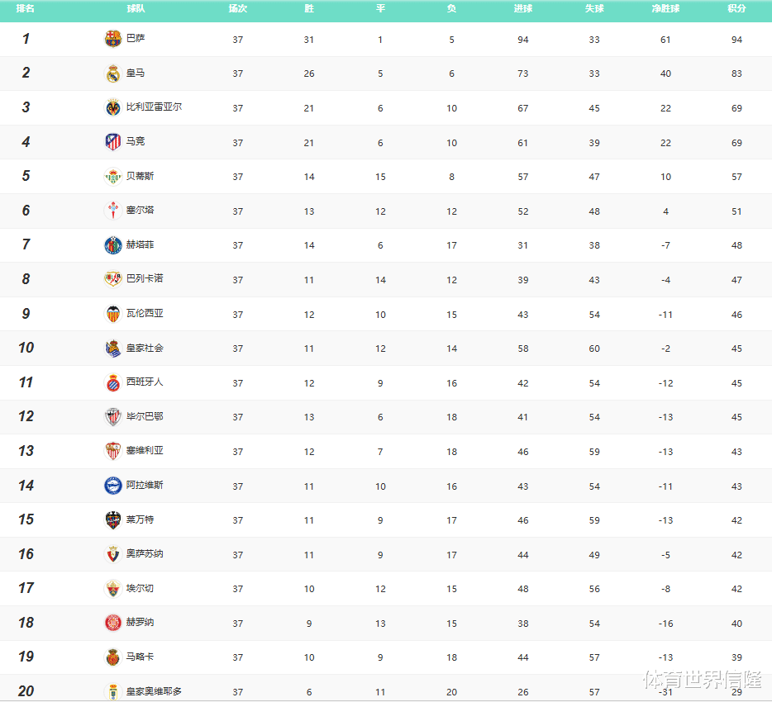
Task: Open the 马略卡 team link
Action: click(x=140, y=657)
